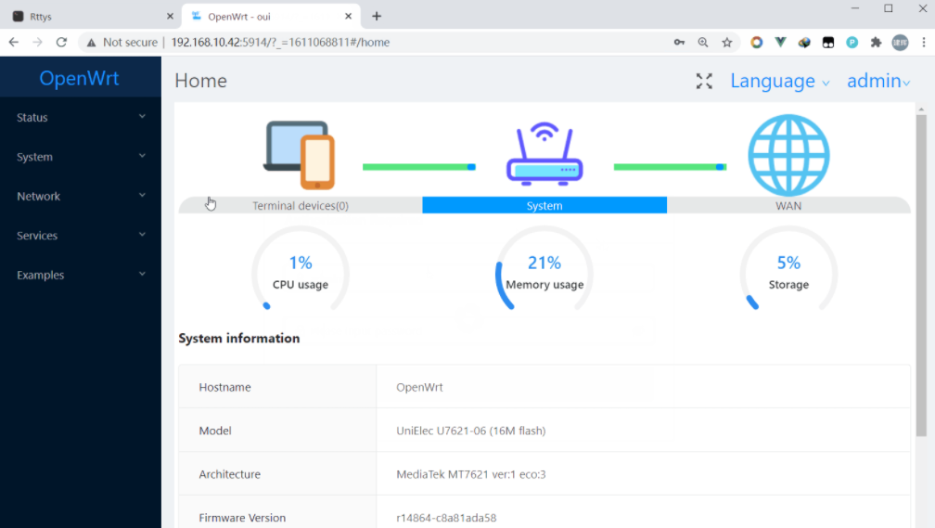Screen dimensions: 935x528
Task: Expand the Status sidebar menu
Action: tap(81, 118)
